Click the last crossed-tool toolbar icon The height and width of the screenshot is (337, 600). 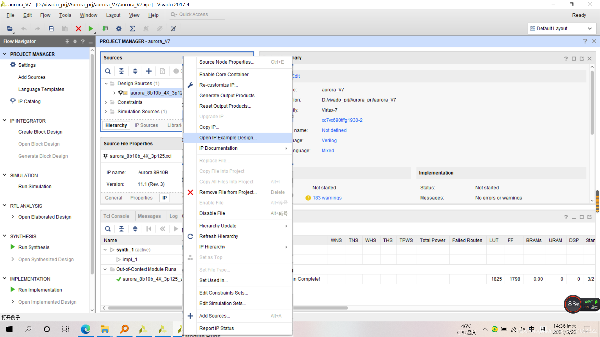tap(173, 28)
